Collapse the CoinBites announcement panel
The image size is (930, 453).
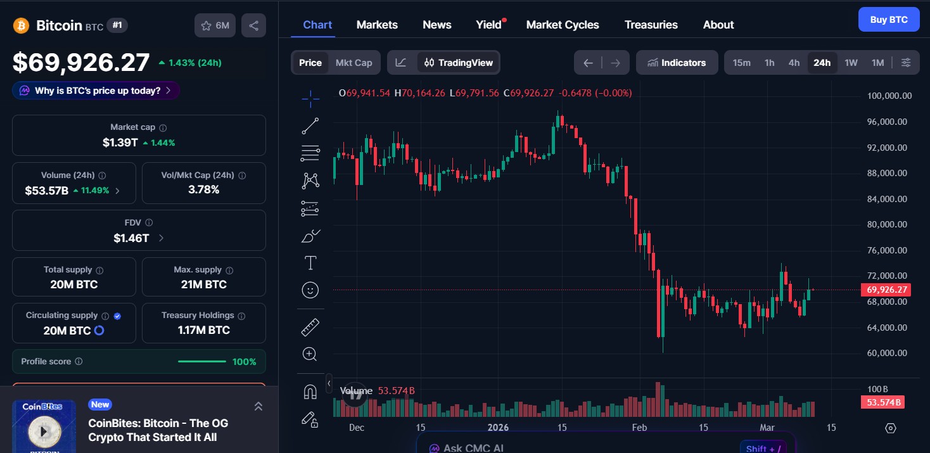click(258, 406)
